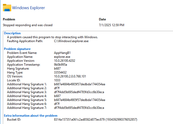The height and width of the screenshot is (124, 173).
Task: Click the Windows Explorer folder icon
Action: click(7, 8)
